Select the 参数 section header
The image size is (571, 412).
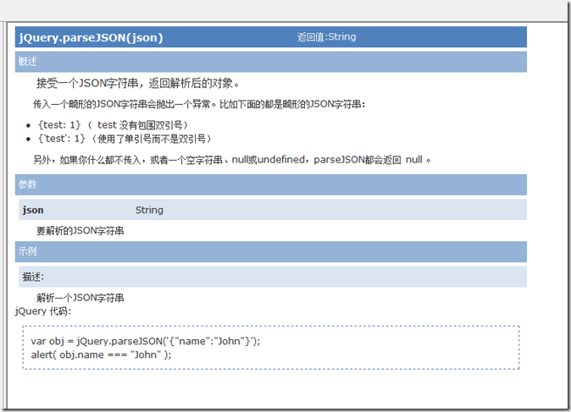28,184
